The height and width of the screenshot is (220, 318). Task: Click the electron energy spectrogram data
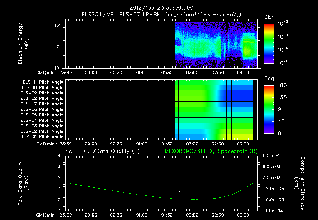click(216, 45)
